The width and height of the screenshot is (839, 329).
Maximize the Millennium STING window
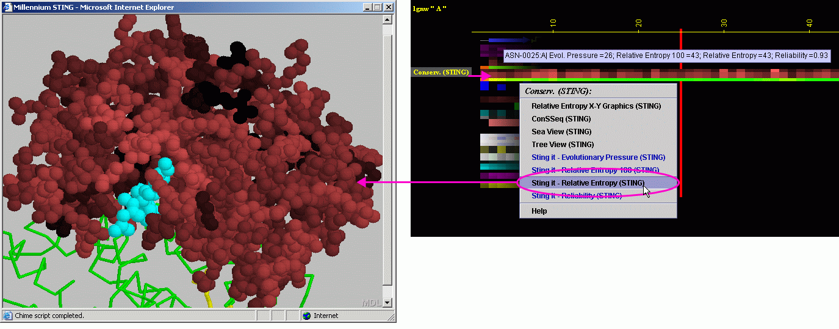[377, 7]
